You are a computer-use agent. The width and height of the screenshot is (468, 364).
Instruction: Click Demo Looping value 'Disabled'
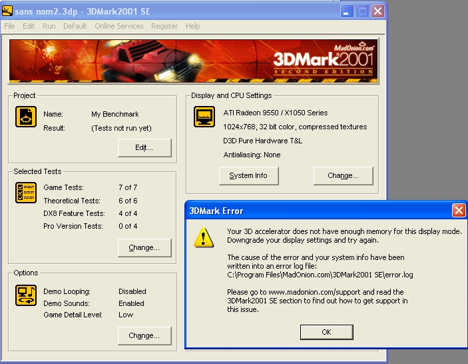pyautogui.click(x=132, y=291)
